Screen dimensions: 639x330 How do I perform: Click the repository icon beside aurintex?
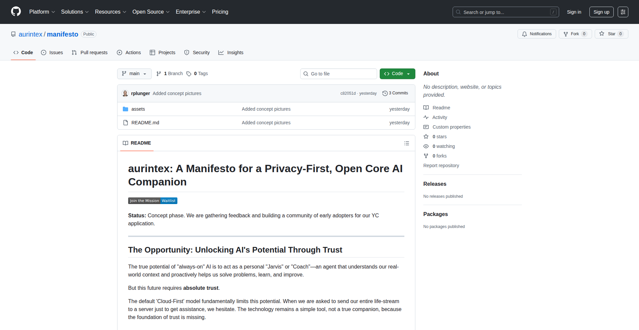[13, 34]
